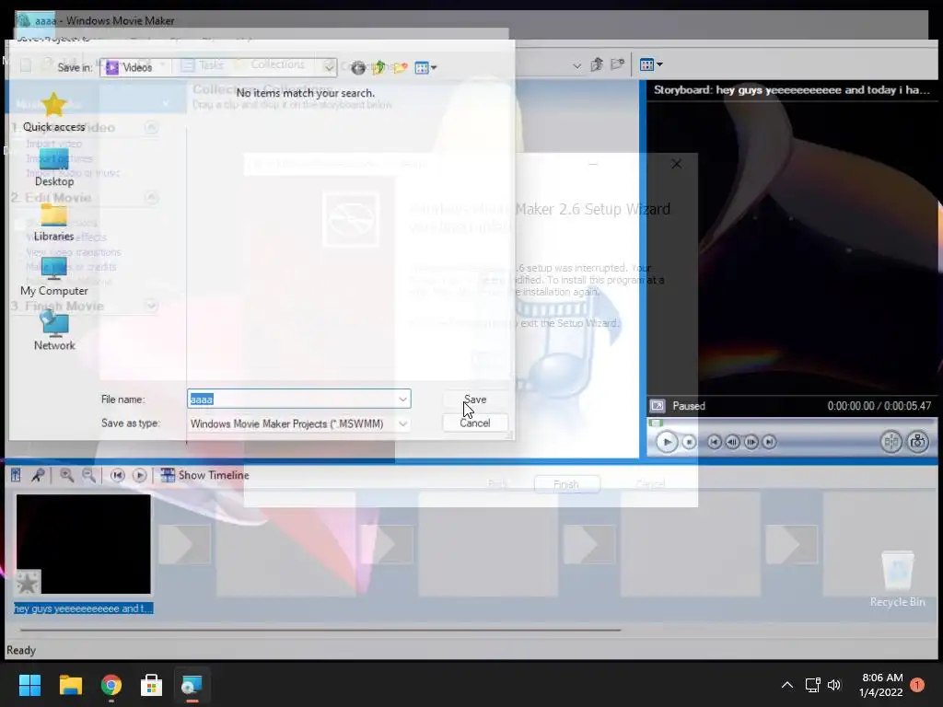
Task: Open the Save as type combo box
Action: pyautogui.click(x=299, y=423)
